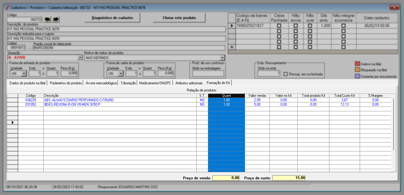Click kit item code 038225

31,100
